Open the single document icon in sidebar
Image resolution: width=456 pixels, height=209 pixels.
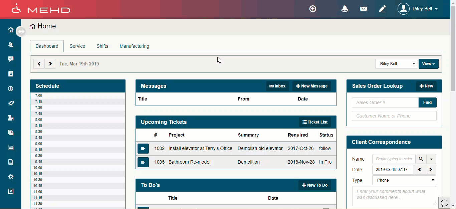point(11,162)
